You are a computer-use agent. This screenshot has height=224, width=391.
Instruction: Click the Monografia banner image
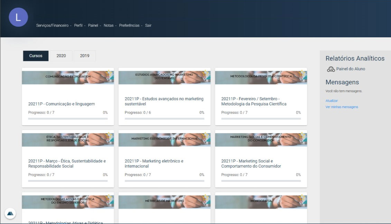click(x=261, y=202)
